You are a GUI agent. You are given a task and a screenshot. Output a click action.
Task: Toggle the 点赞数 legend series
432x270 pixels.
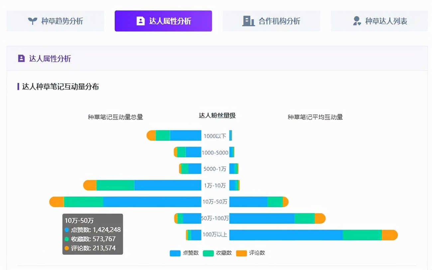click(184, 253)
